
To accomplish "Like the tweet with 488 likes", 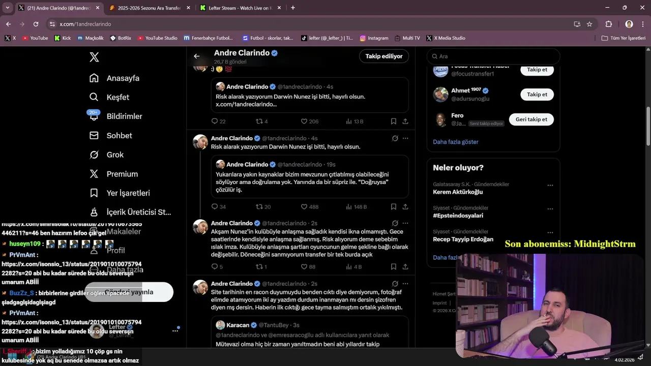I will tap(309, 207).
